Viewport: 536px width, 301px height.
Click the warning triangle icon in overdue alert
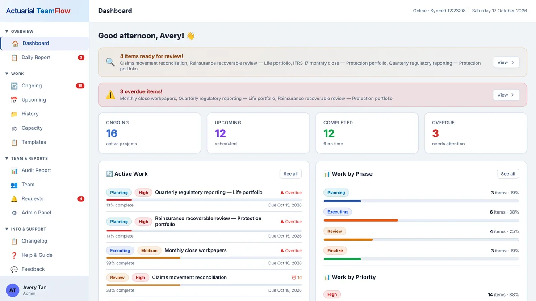[110, 95]
